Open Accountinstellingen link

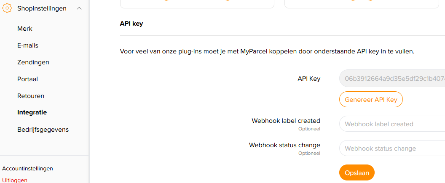(x=28, y=168)
